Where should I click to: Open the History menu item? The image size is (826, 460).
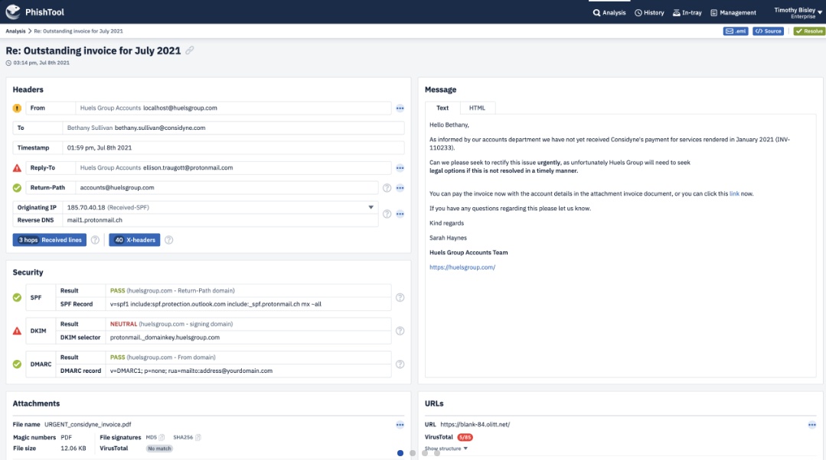point(649,13)
